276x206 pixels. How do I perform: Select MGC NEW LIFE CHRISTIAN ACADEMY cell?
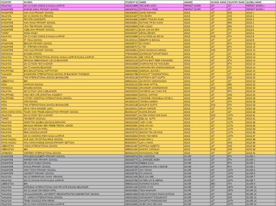[x=74, y=95]
